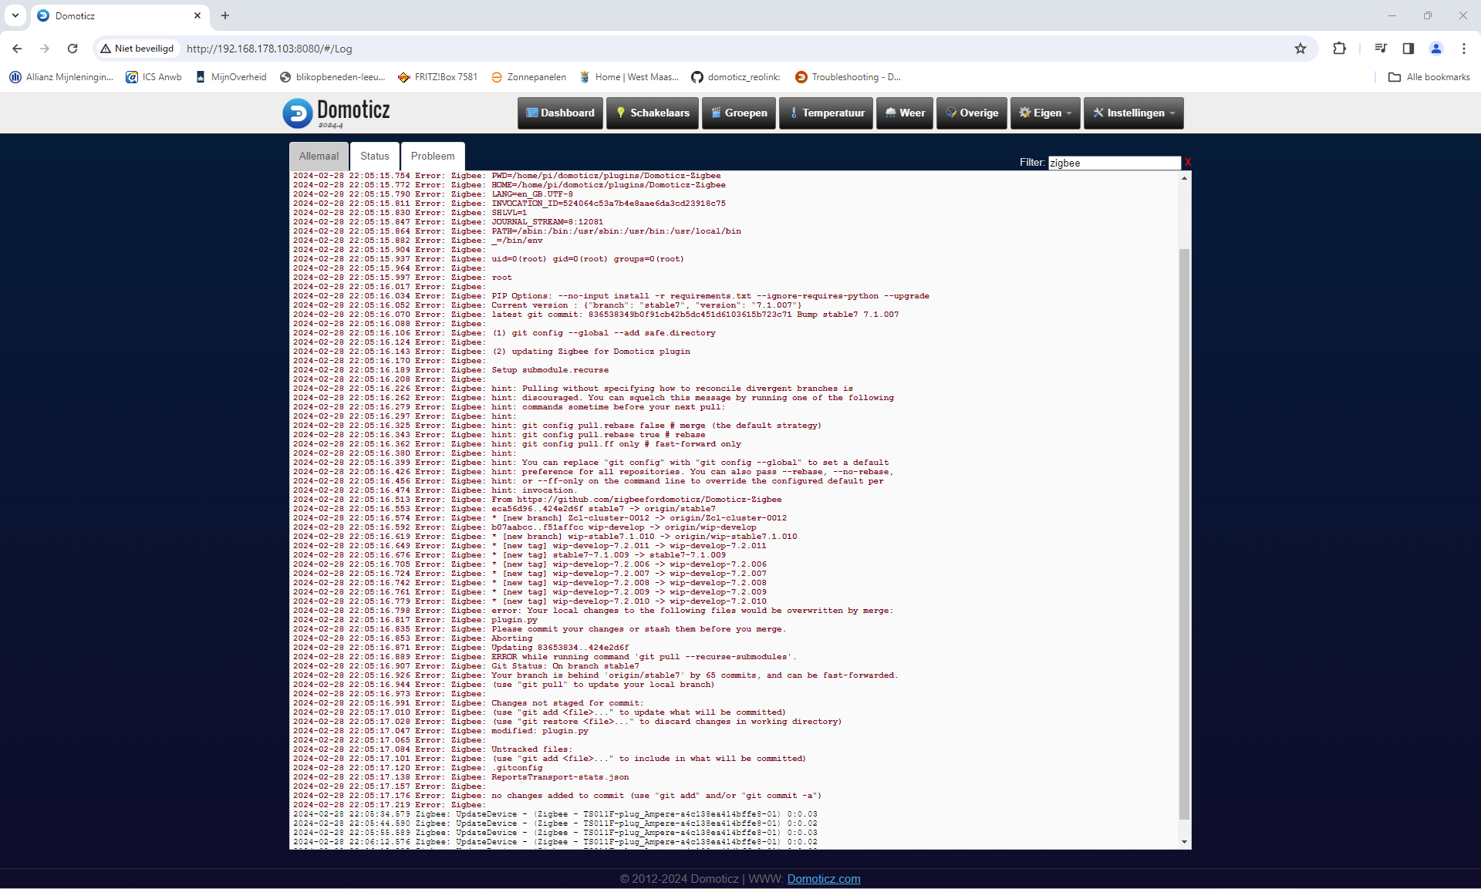
Task: Click the log scrollbar down arrow
Action: tap(1185, 842)
